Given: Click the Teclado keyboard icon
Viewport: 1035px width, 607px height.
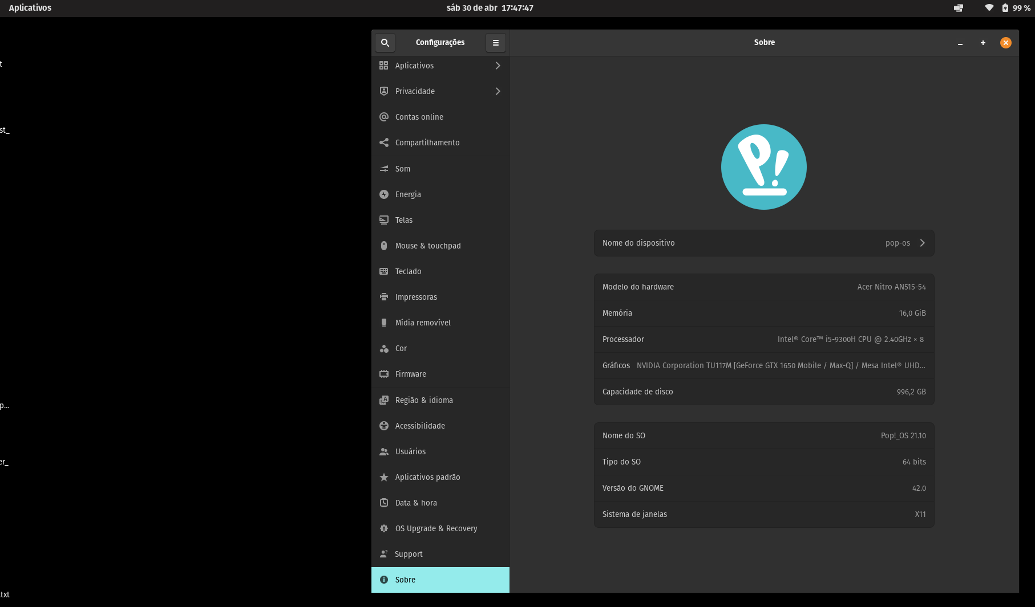Looking at the screenshot, I should point(384,271).
